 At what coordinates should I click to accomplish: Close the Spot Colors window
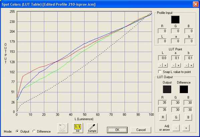(x=196, y=4)
